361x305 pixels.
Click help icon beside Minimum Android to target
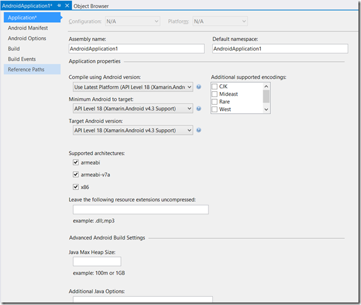tap(198, 108)
